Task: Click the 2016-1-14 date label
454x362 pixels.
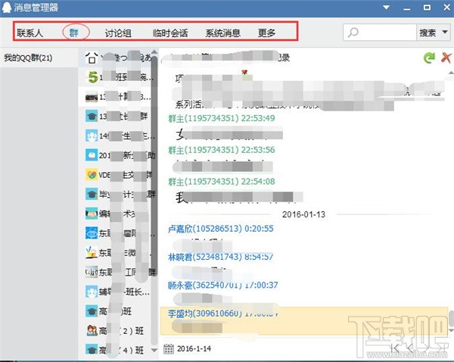Action: 194,348
